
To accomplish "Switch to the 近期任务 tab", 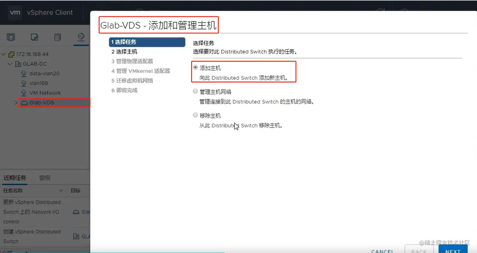I will tap(15, 178).
